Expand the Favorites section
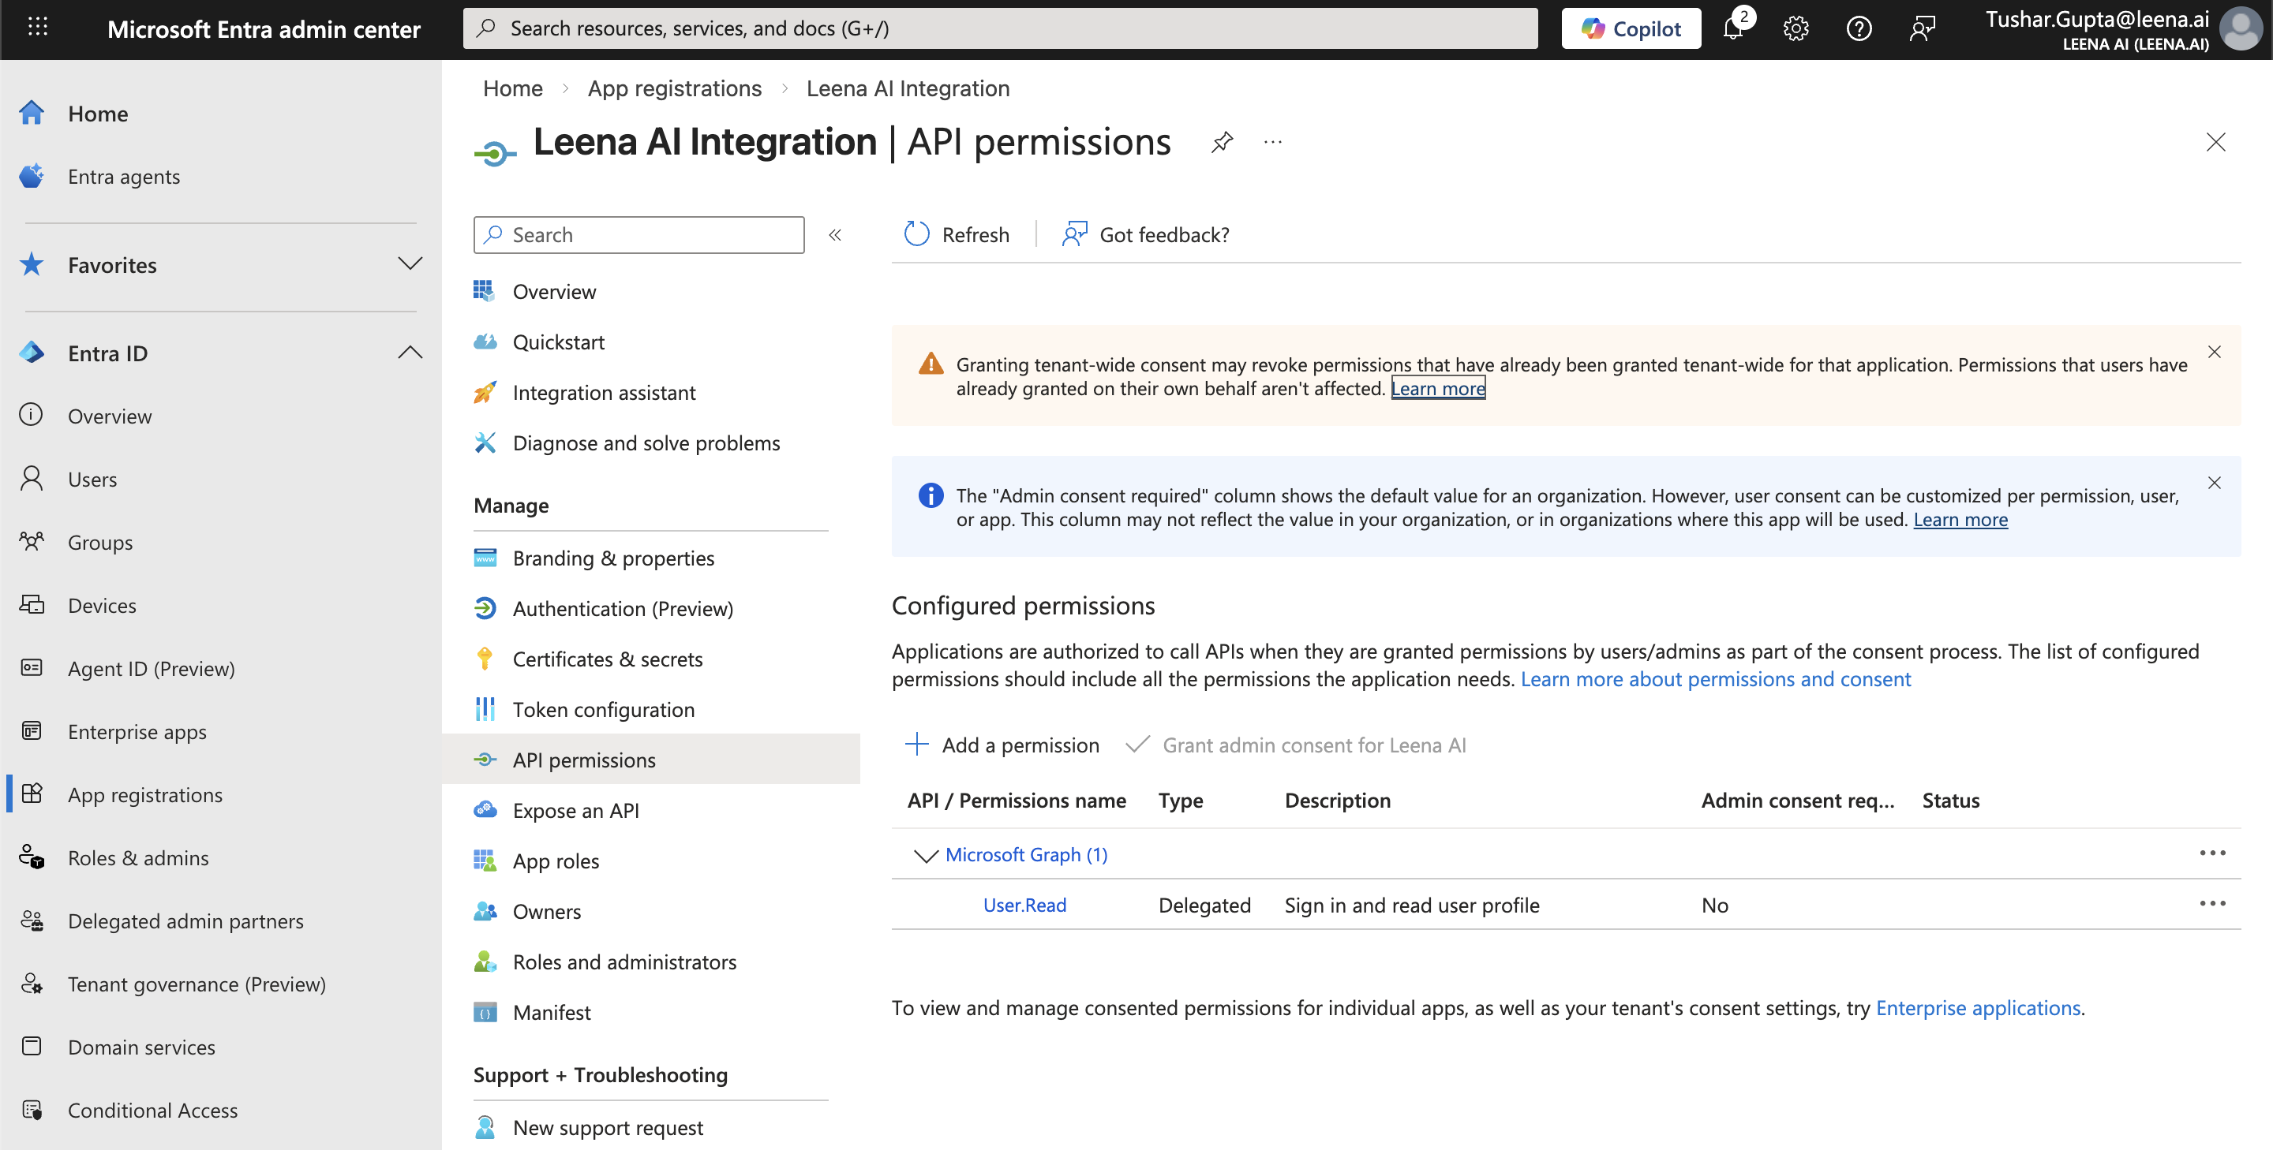The image size is (2273, 1150). coord(410,264)
